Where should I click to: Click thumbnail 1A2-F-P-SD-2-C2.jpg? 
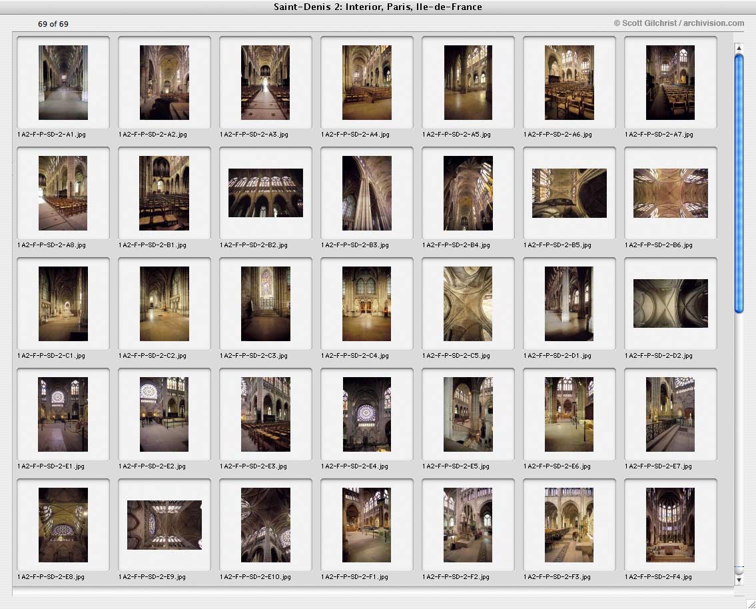pos(165,304)
